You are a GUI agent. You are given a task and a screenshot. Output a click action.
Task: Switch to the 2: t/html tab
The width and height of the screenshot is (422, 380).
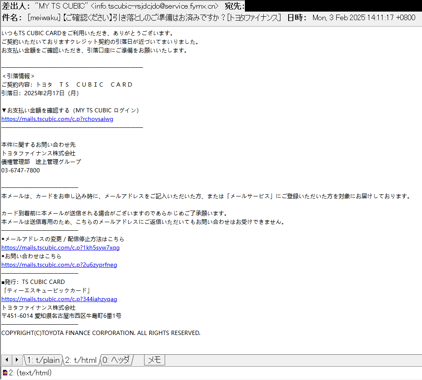click(x=81, y=360)
